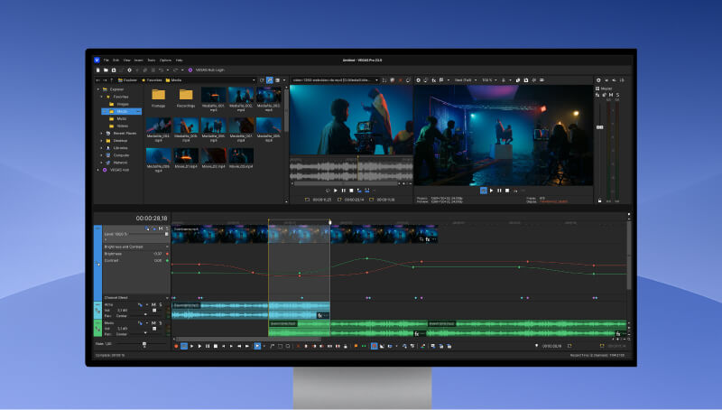This screenshot has width=722, height=410.
Task: Save snapshot to file icon in preview
Action: [526, 80]
